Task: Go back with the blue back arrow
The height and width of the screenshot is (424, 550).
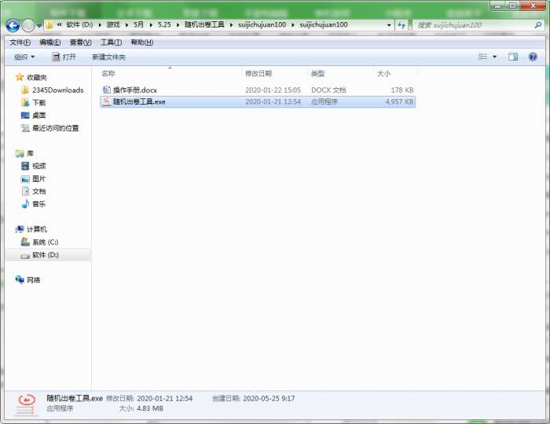Action: tap(13, 25)
